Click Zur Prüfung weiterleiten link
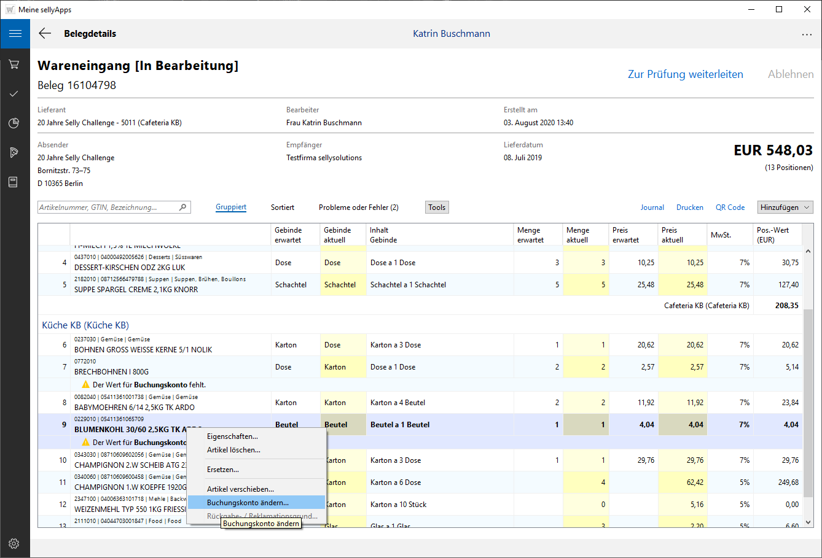Image resolution: width=822 pixels, height=558 pixels. (685, 74)
